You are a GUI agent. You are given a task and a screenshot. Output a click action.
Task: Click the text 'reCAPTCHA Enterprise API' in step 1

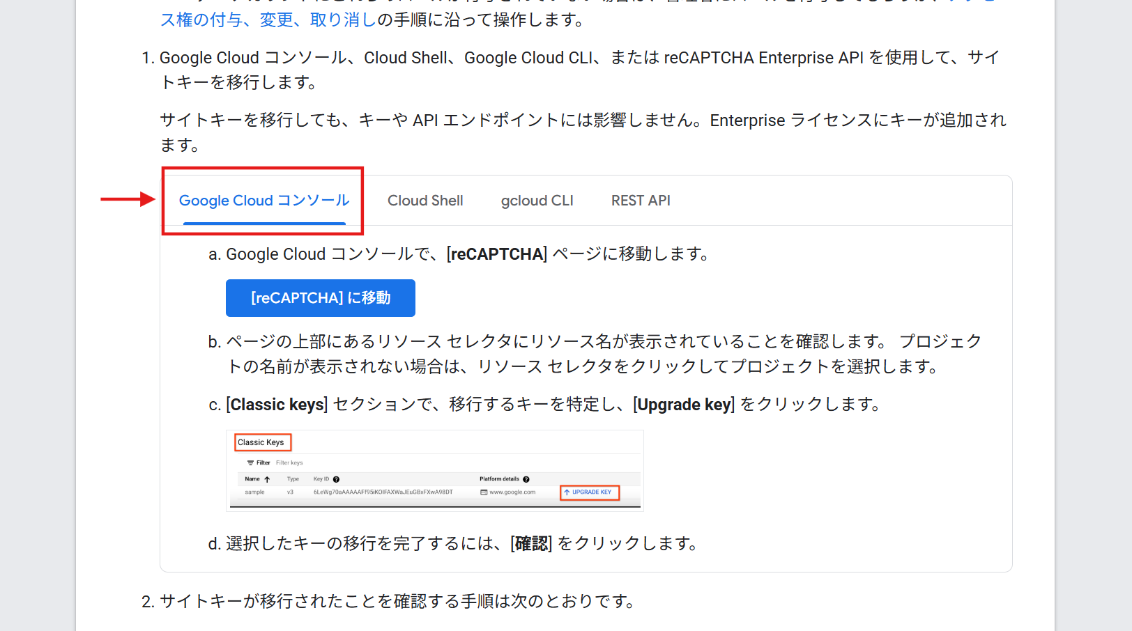[764, 58]
